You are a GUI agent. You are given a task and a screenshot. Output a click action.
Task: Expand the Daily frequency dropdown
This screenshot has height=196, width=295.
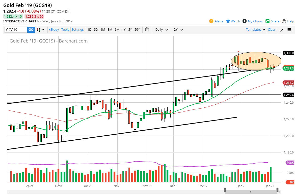[162, 30]
